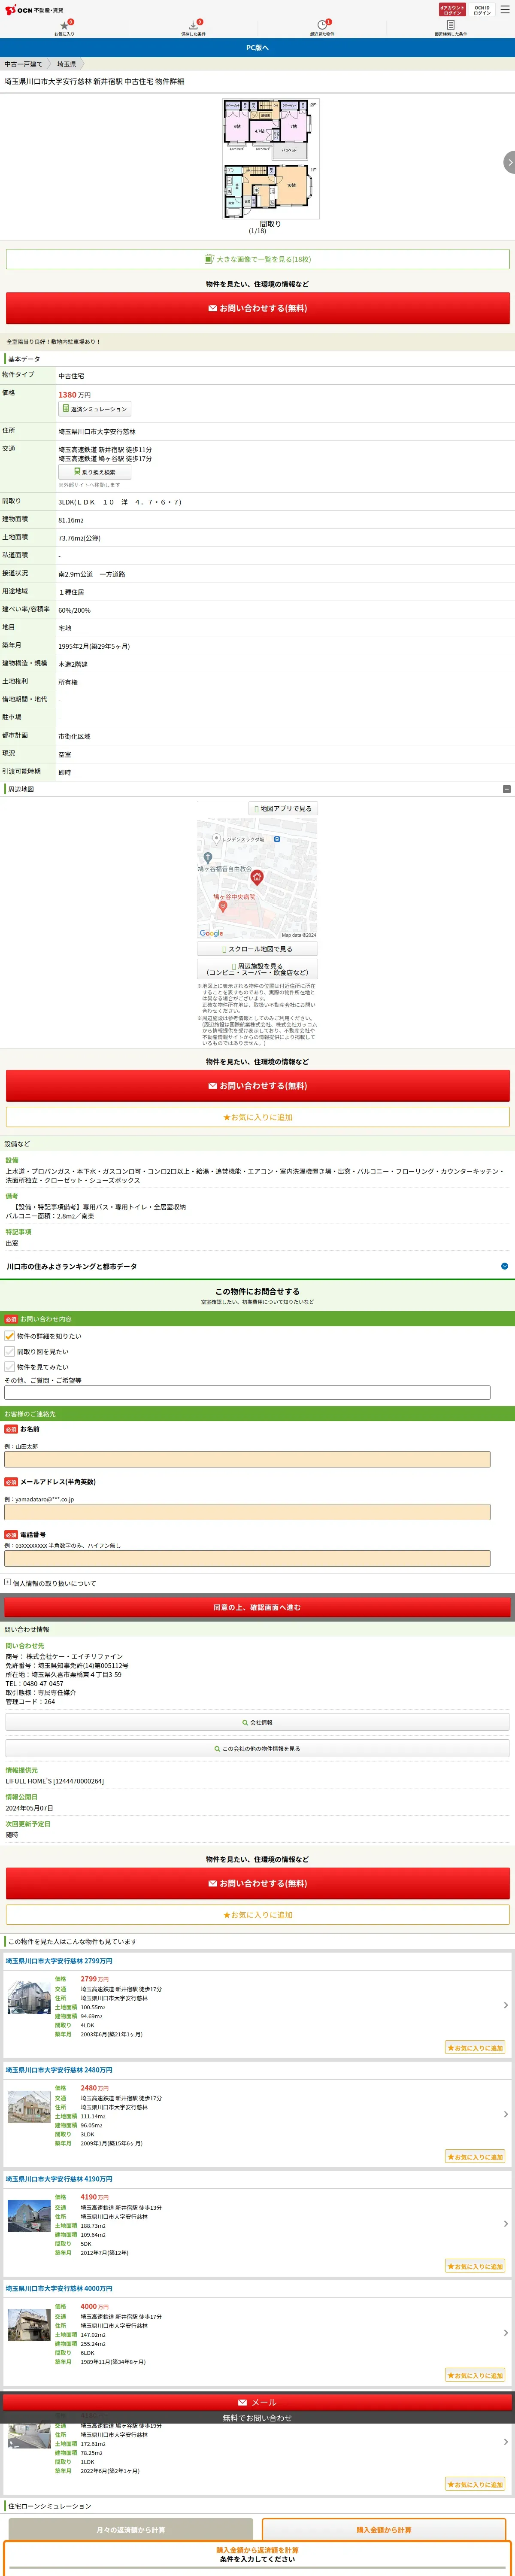Image resolution: width=515 pixels, height=2576 pixels.
Task: Toggle 物件を見てみたい checkbox
Action: point(9,1366)
